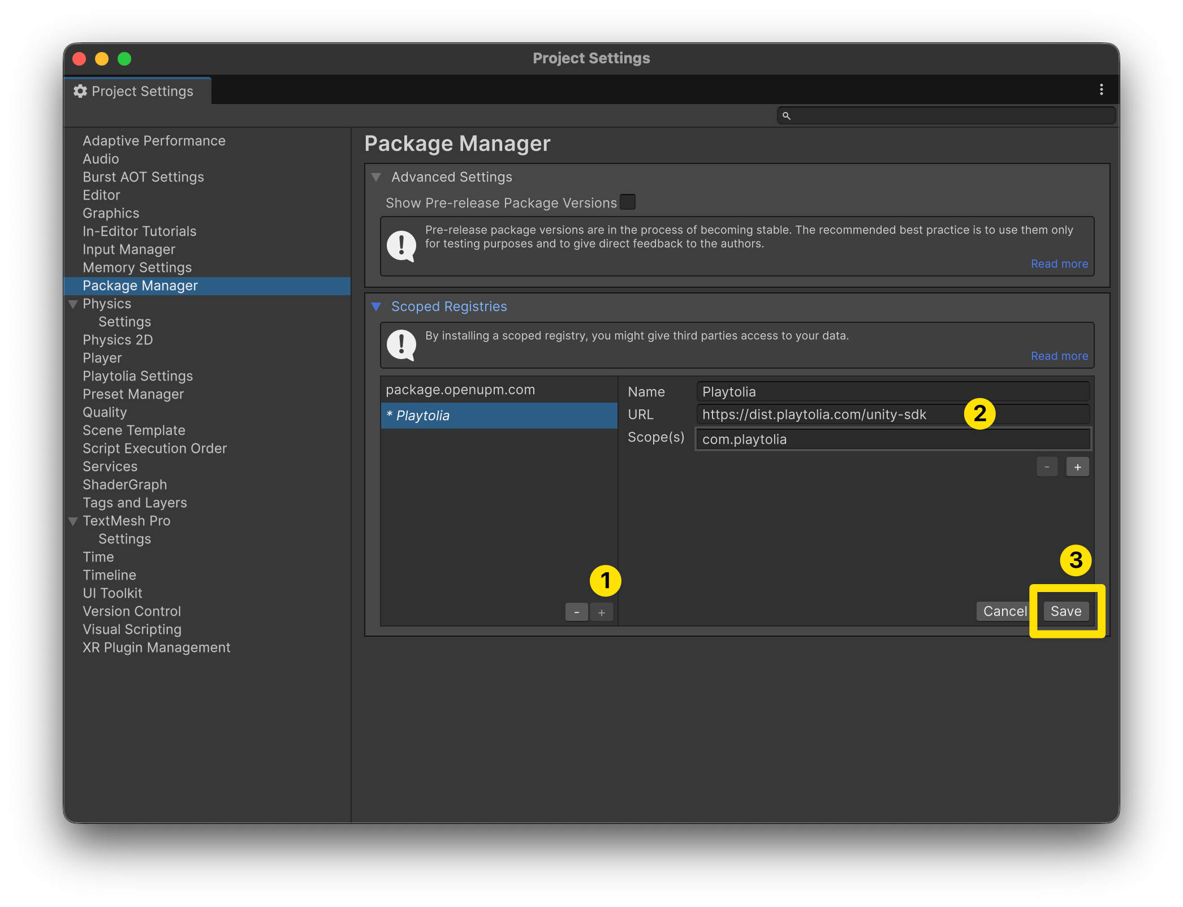The height and width of the screenshot is (907, 1183).
Task: Switch to the Project Settings tab
Action: point(138,91)
